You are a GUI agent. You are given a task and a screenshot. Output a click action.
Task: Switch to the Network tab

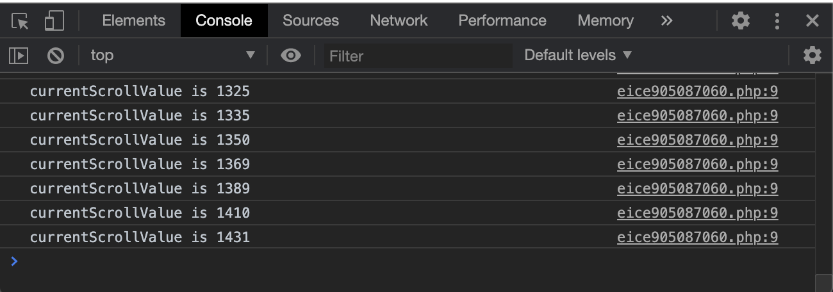(x=399, y=21)
